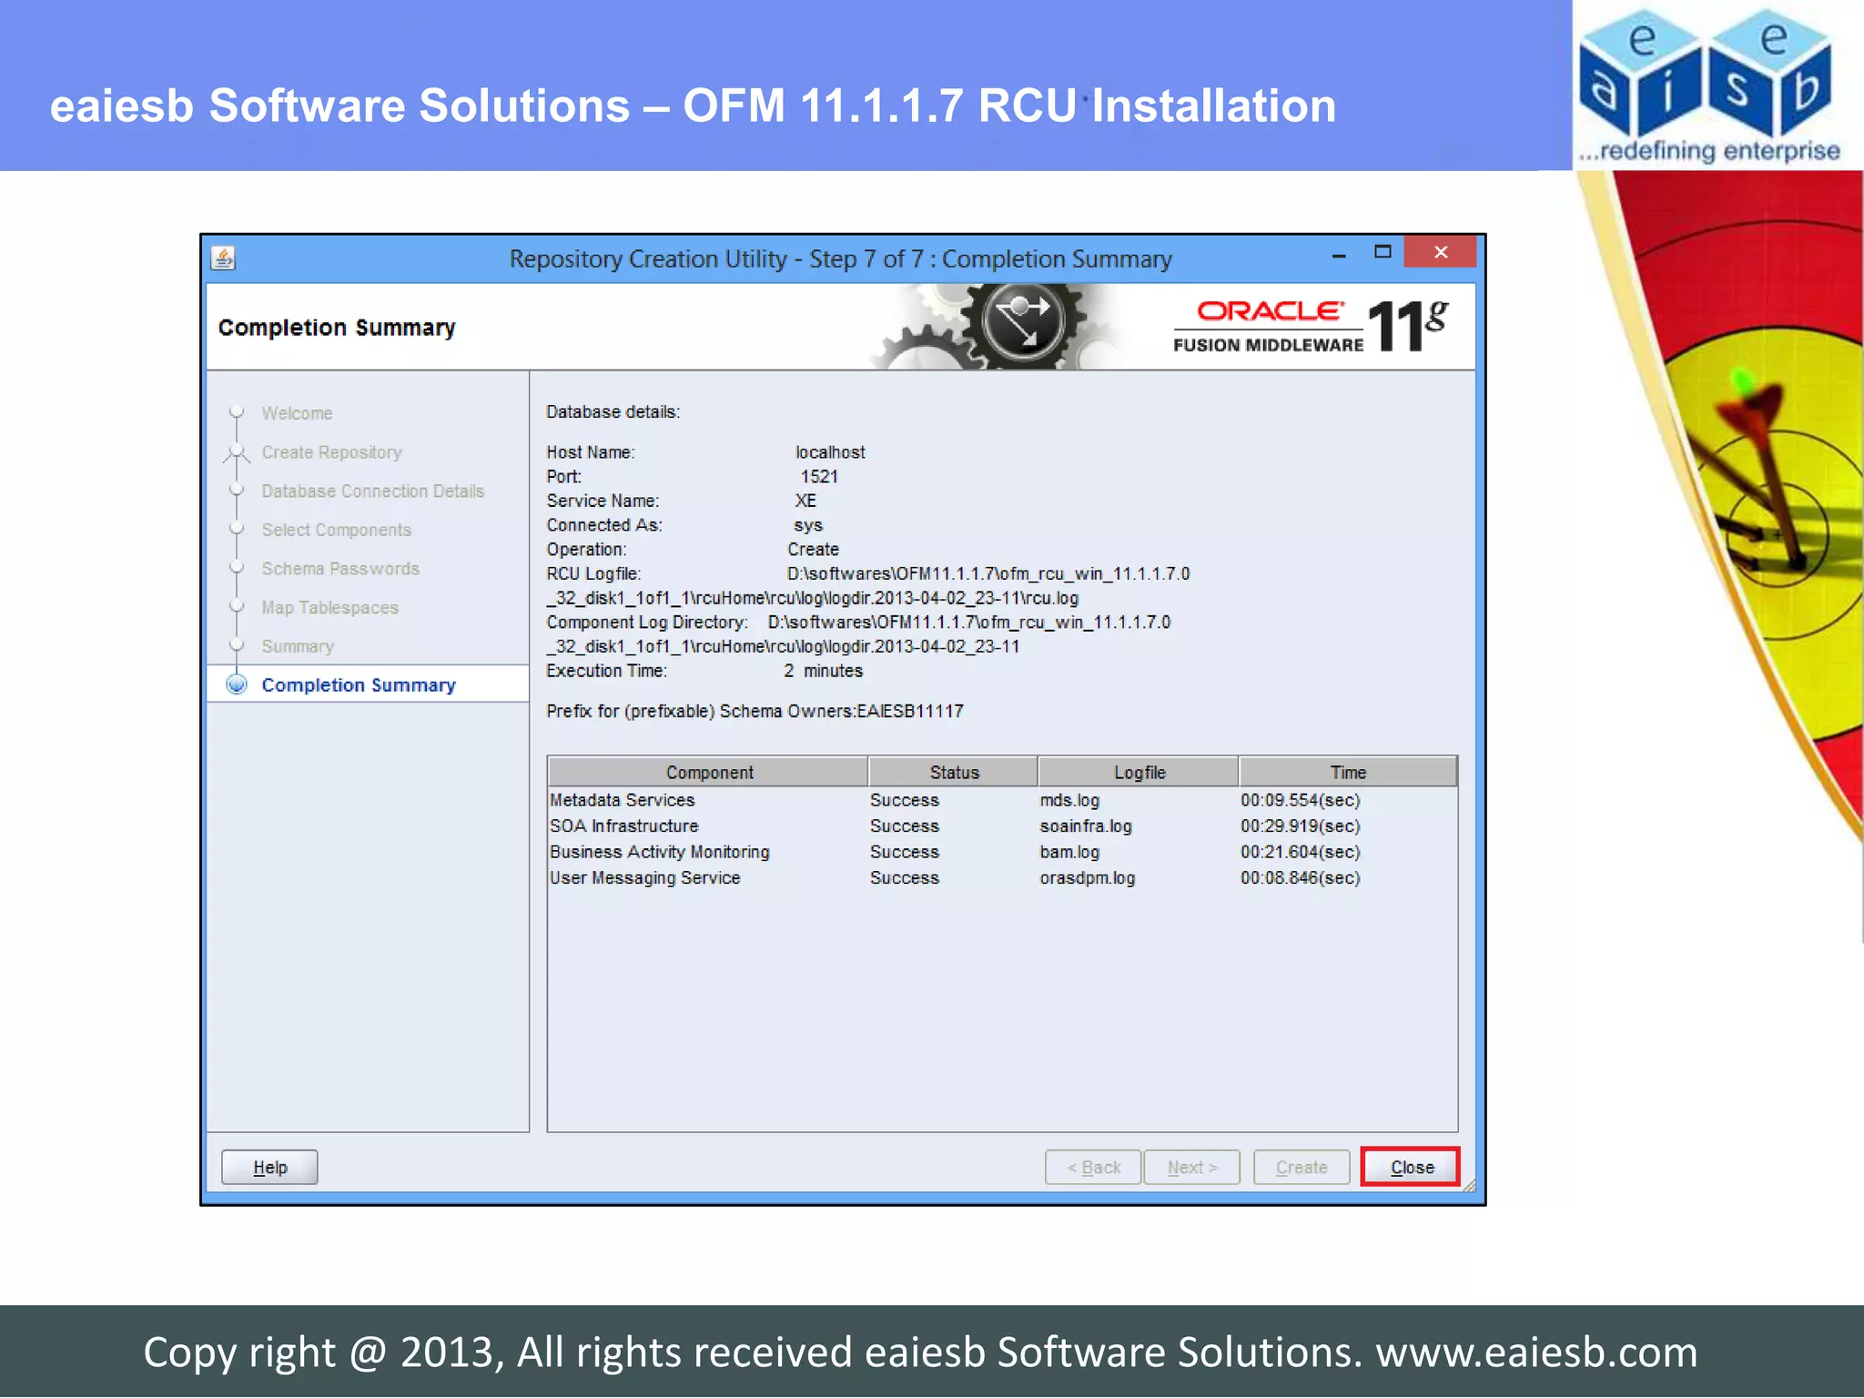Select the Schema Passwords step
The width and height of the screenshot is (1864, 1398).
[x=340, y=569]
